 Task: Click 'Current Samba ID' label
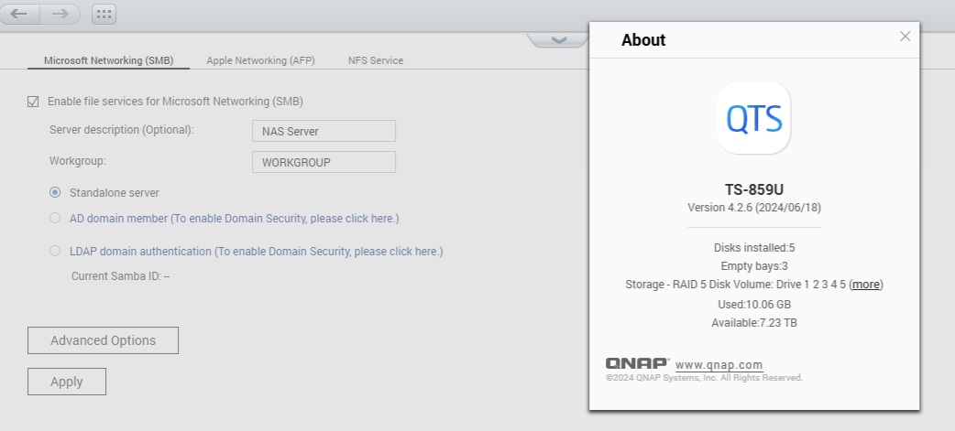click(x=121, y=276)
